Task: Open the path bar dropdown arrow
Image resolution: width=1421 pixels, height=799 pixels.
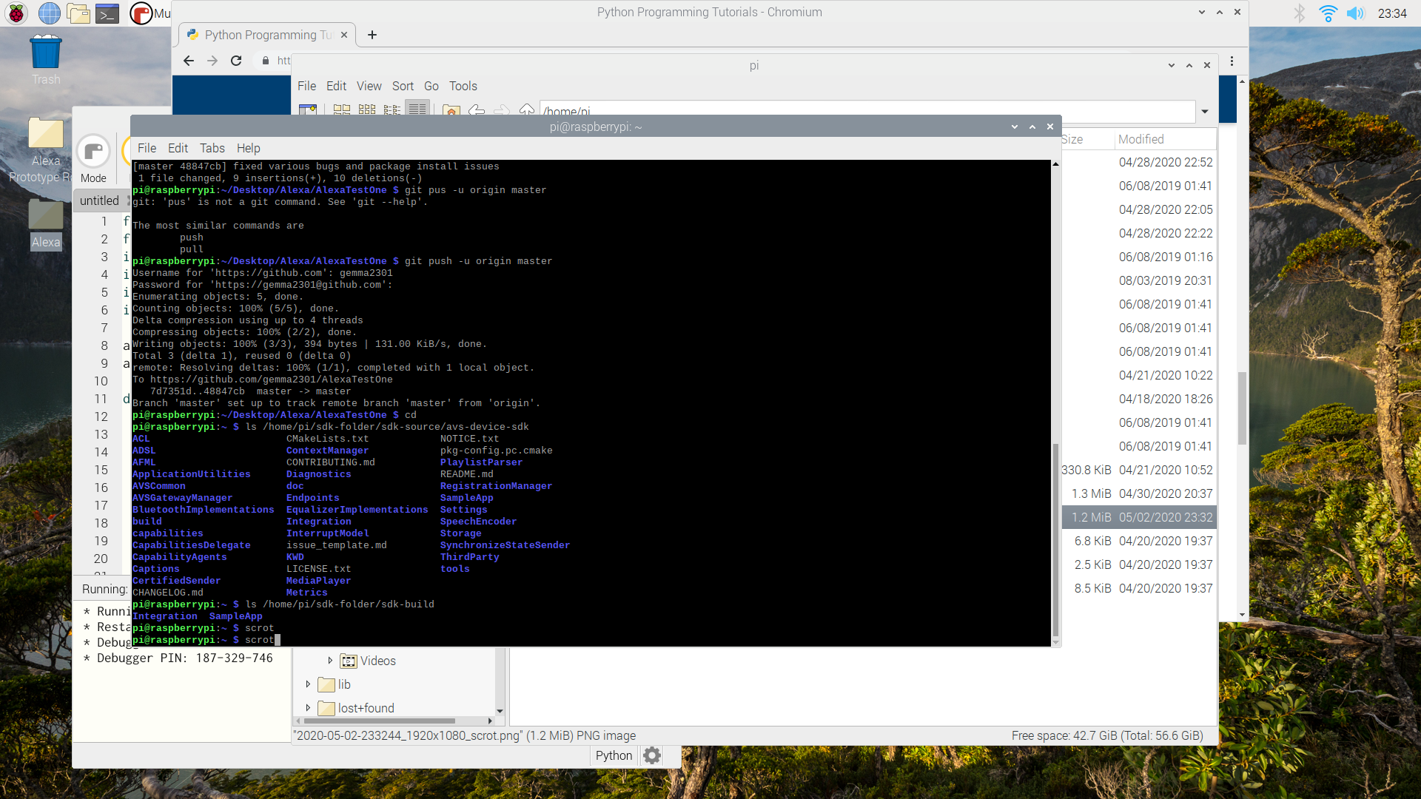Action: [x=1205, y=111]
